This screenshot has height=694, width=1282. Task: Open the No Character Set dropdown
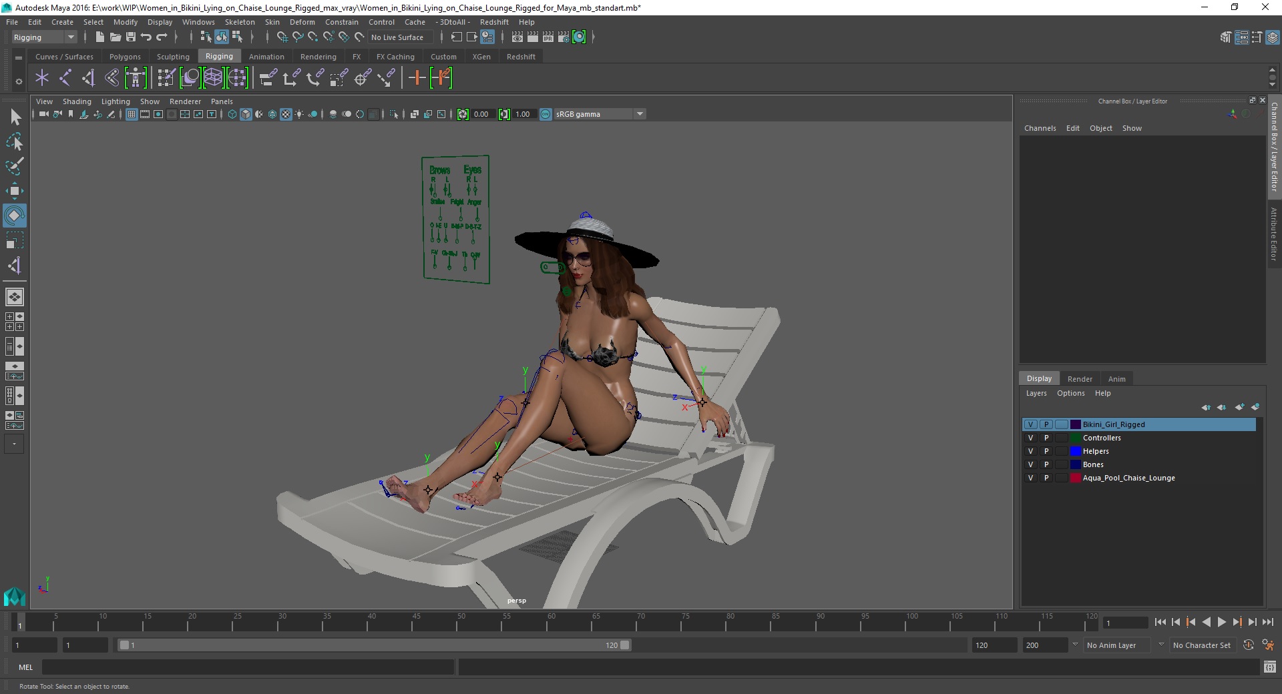1205,645
